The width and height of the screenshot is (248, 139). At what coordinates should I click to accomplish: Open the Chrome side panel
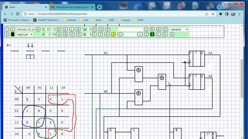(x=227, y=14)
